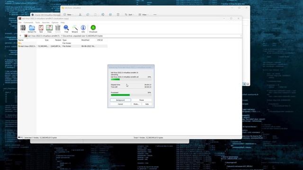Open the File menu in WinRAR
The width and height of the screenshot is (303, 170).
[20, 23]
